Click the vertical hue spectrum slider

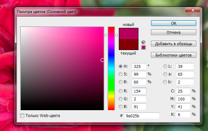coord(111,69)
